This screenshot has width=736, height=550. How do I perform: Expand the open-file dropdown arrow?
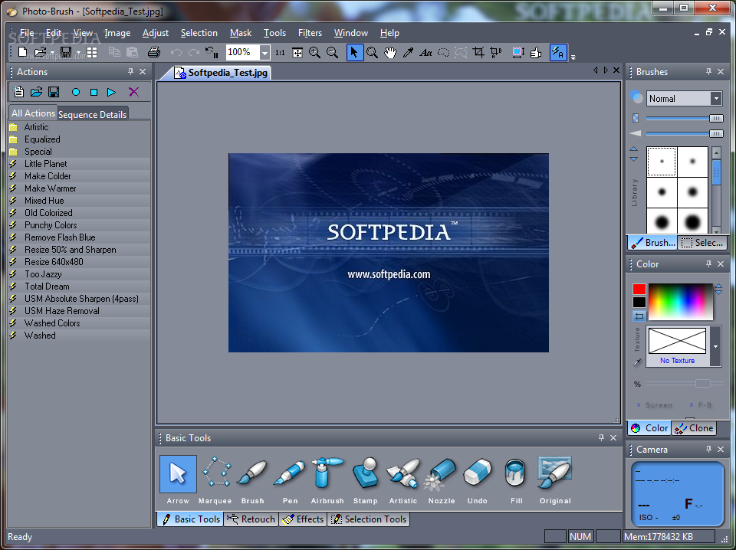[52, 53]
